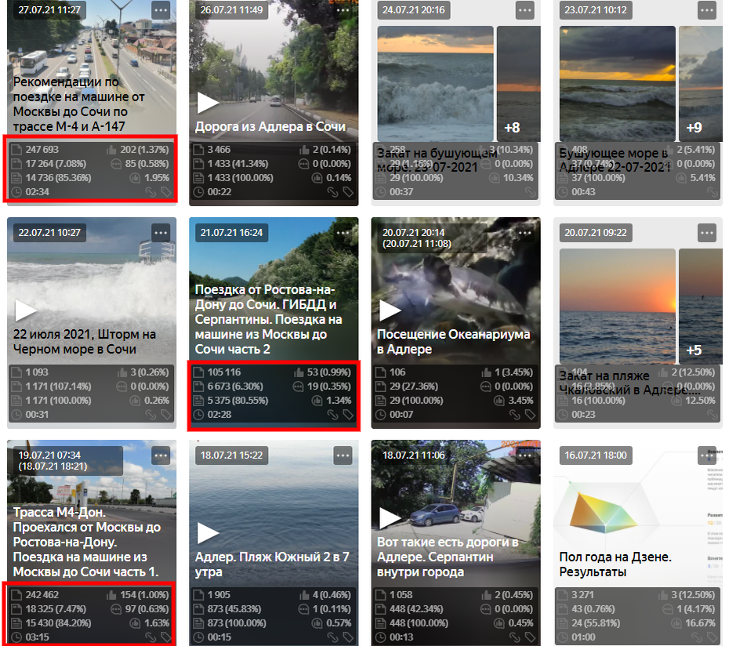Click the tag icon on the 02:28 card
The height and width of the screenshot is (646, 729).
pos(348,415)
